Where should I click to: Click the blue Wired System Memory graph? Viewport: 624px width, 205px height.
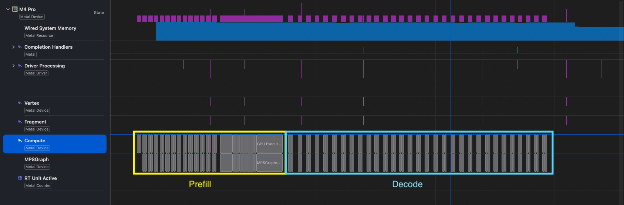pyautogui.click(x=390, y=31)
